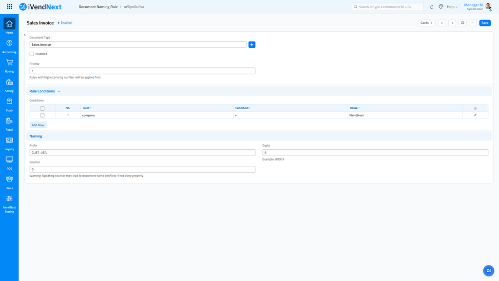
Task: Open the Cards view dropdown
Action: coord(426,23)
